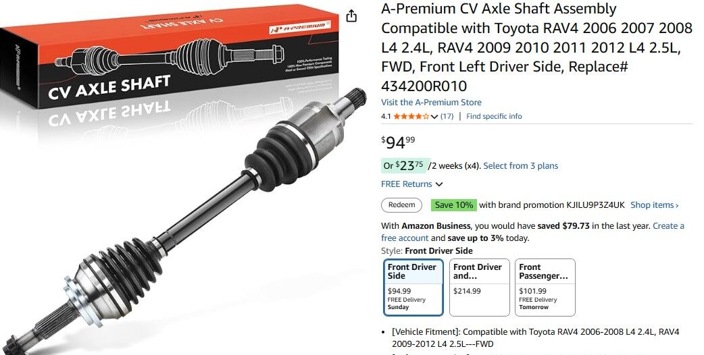Open the Shop items chevron link
The image size is (704, 355).
click(655, 205)
